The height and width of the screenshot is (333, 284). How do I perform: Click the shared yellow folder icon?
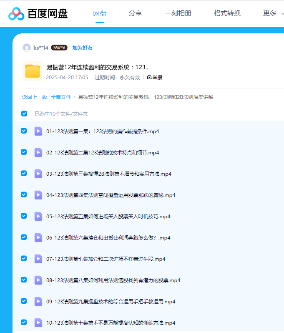click(x=32, y=71)
